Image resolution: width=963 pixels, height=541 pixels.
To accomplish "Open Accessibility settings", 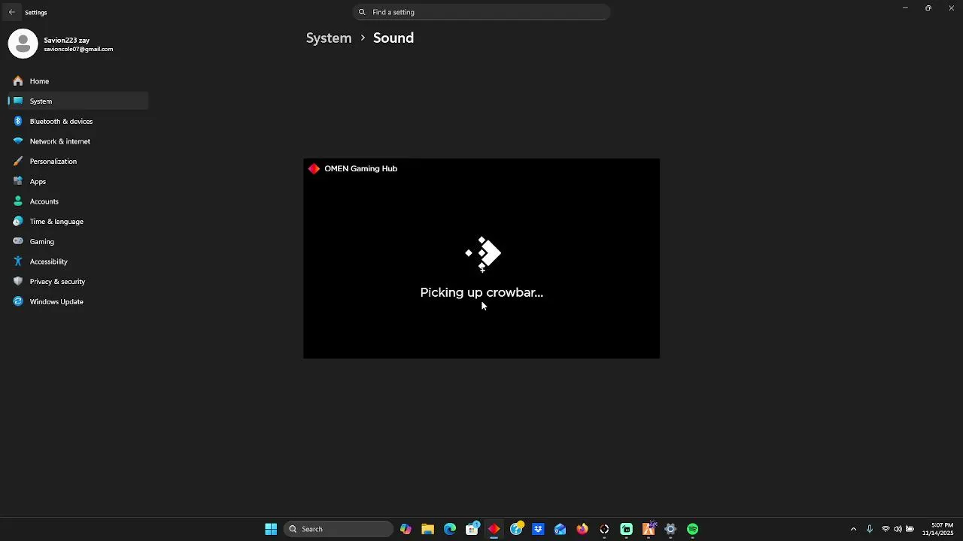I will point(78,261).
